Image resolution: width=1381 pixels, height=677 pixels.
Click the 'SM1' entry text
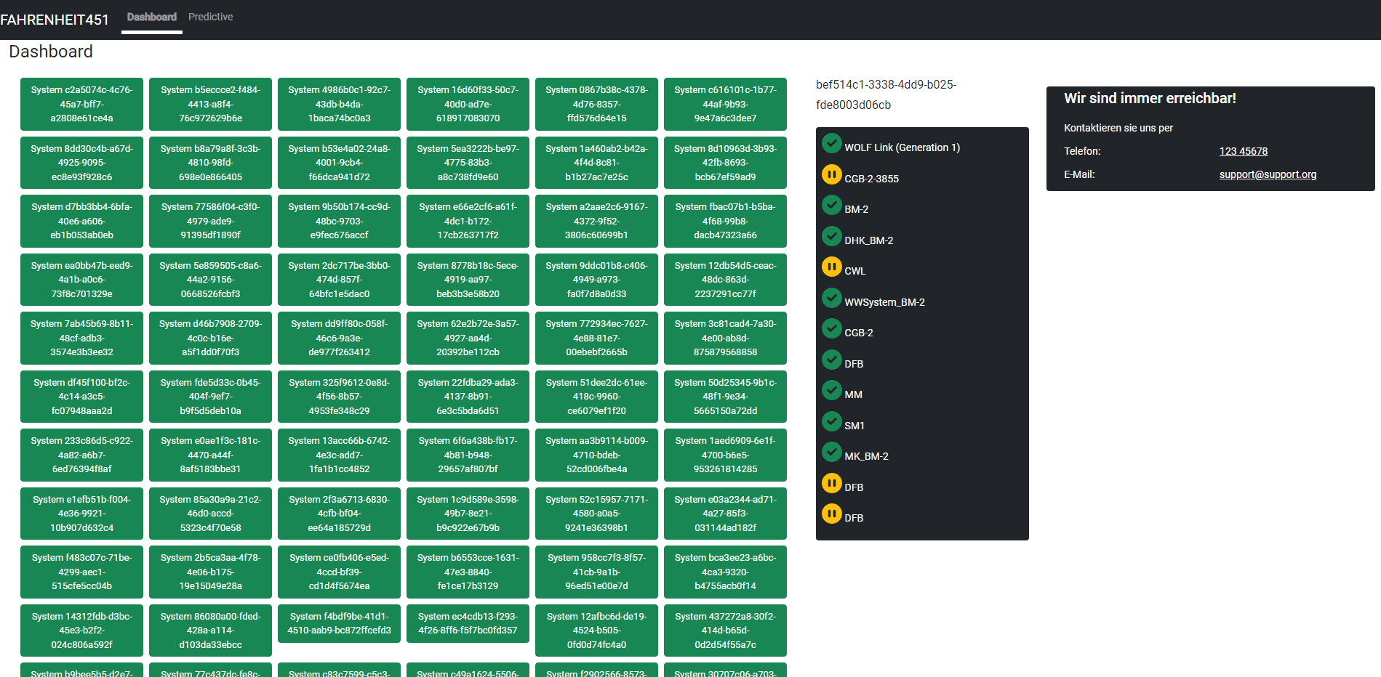coord(854,426)
